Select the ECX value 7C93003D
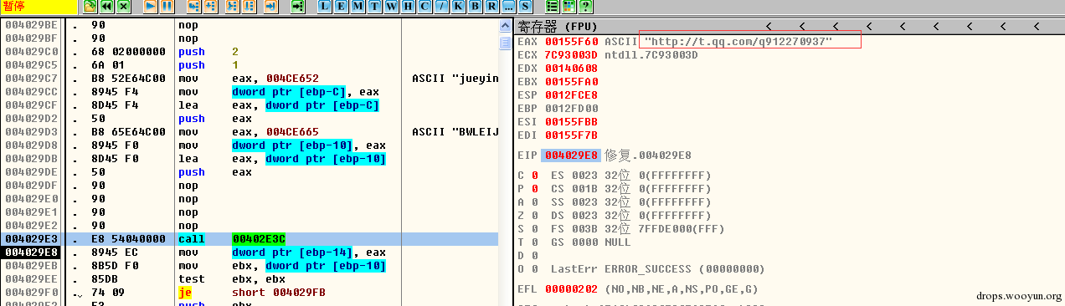Screen dimensions: 1065x306 (x=572, y=54)
